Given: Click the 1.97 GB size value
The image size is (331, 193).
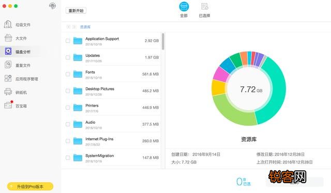Looking at the screenshot, I should (152, 57).
